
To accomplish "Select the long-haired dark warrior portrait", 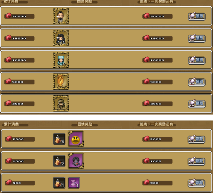I will pyautogui.click(x=61, y=38).
